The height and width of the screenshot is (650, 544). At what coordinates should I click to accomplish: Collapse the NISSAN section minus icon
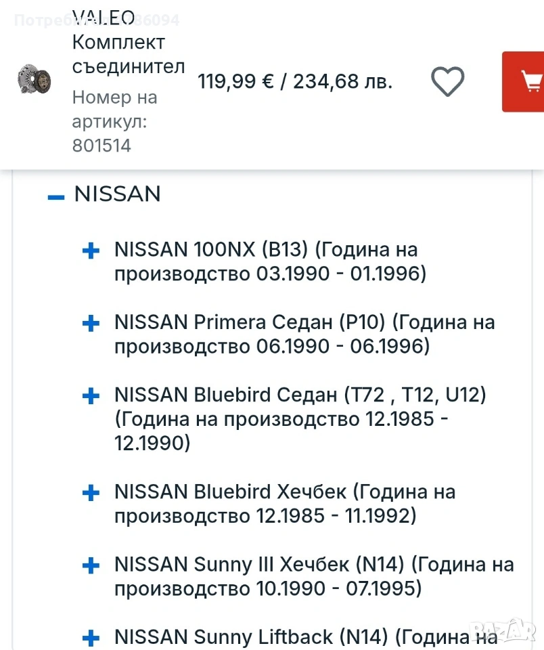coord(56,197)
